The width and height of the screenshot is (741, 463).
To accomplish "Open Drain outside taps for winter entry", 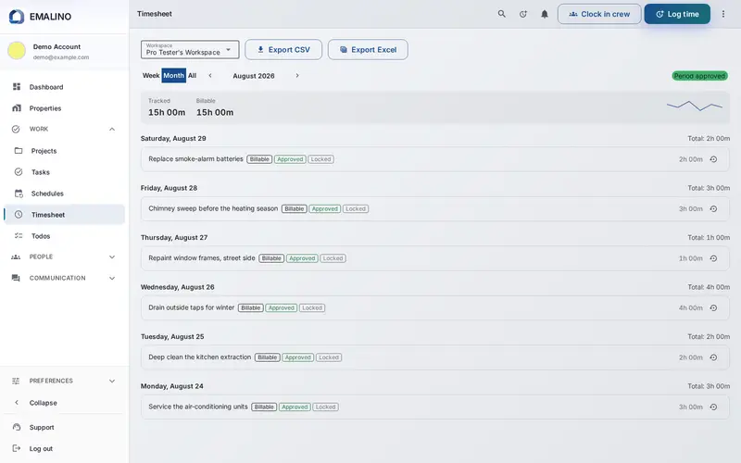I will 434,308.
